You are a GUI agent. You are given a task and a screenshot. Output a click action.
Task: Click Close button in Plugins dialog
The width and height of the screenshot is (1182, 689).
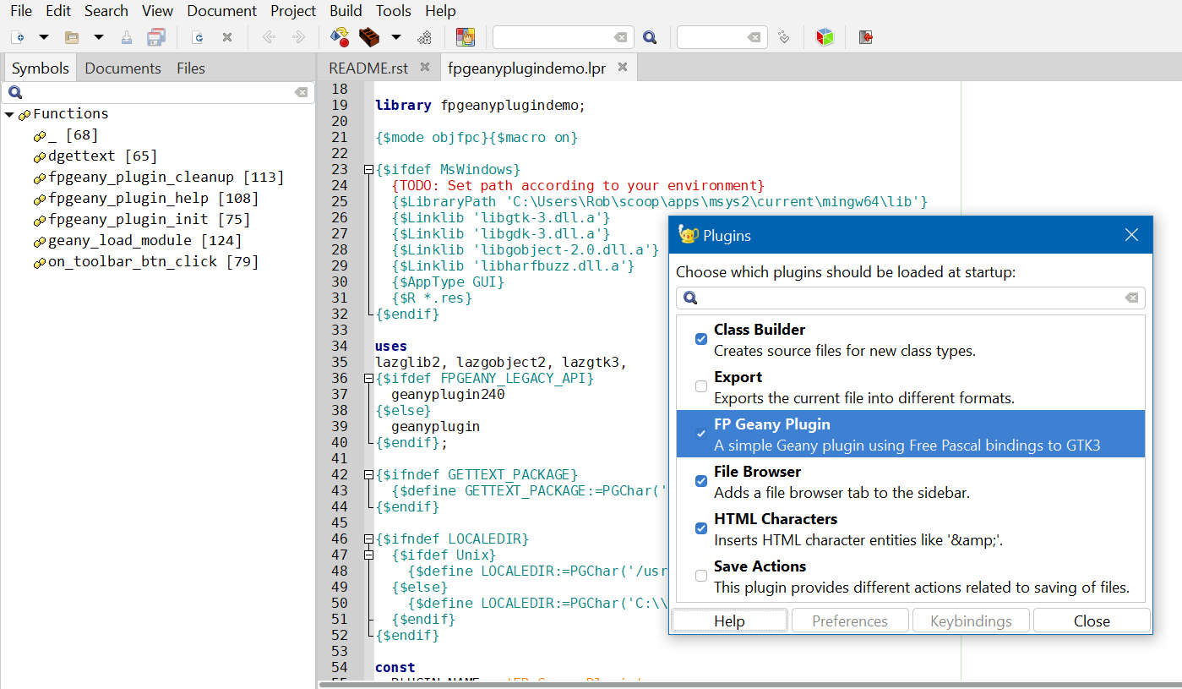1092,621
